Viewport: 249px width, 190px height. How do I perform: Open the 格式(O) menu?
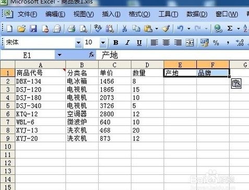tap(139, 14)
